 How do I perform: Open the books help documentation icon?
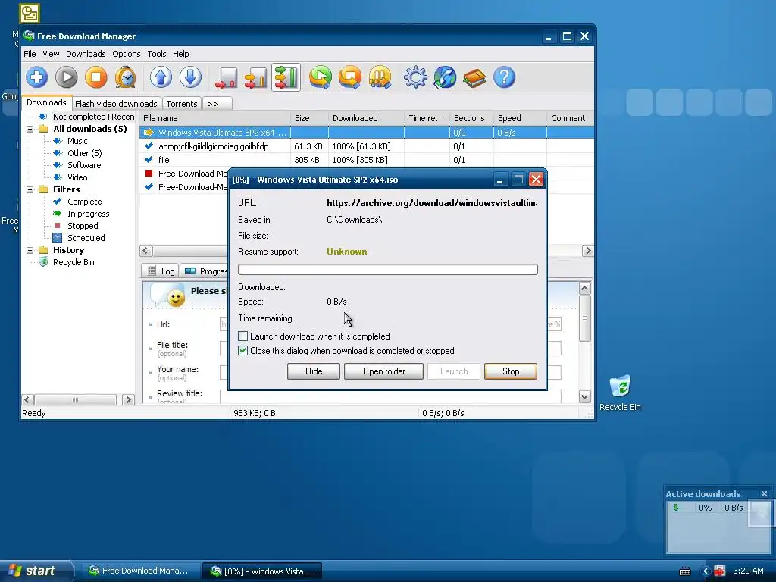coord(474,78)
